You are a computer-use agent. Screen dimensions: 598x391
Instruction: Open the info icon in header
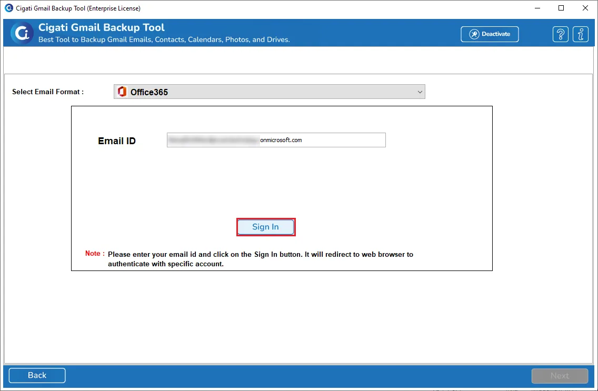coord(581,34)
